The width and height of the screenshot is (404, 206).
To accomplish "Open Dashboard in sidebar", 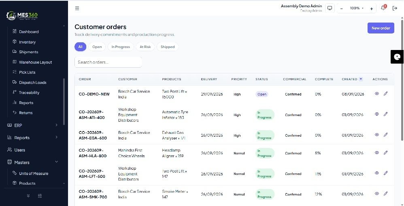I will coord(29,32).
